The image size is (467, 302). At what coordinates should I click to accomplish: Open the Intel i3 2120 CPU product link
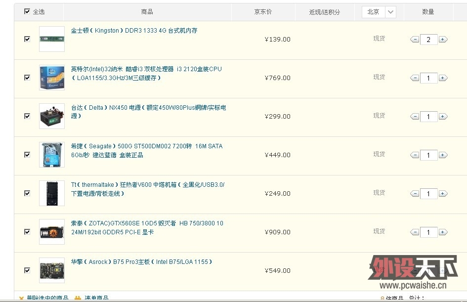[146, 73]
